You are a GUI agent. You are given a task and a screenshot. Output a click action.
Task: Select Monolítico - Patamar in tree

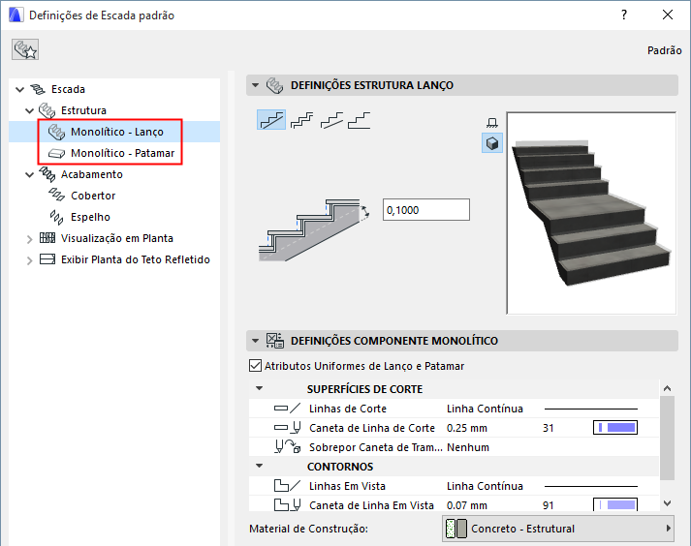click(122, 153)
